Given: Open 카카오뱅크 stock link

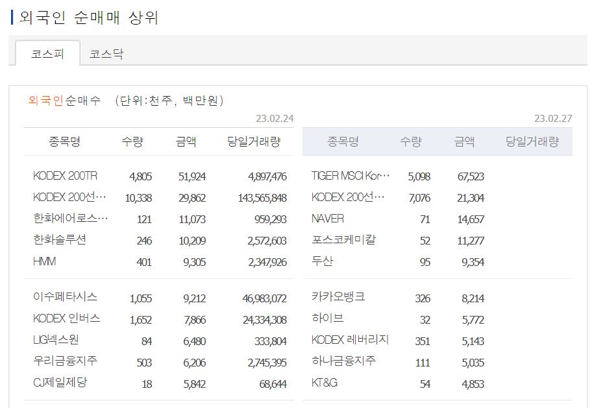Looking at the screenshot, I should pyautogui.click(x=338, y=297).
